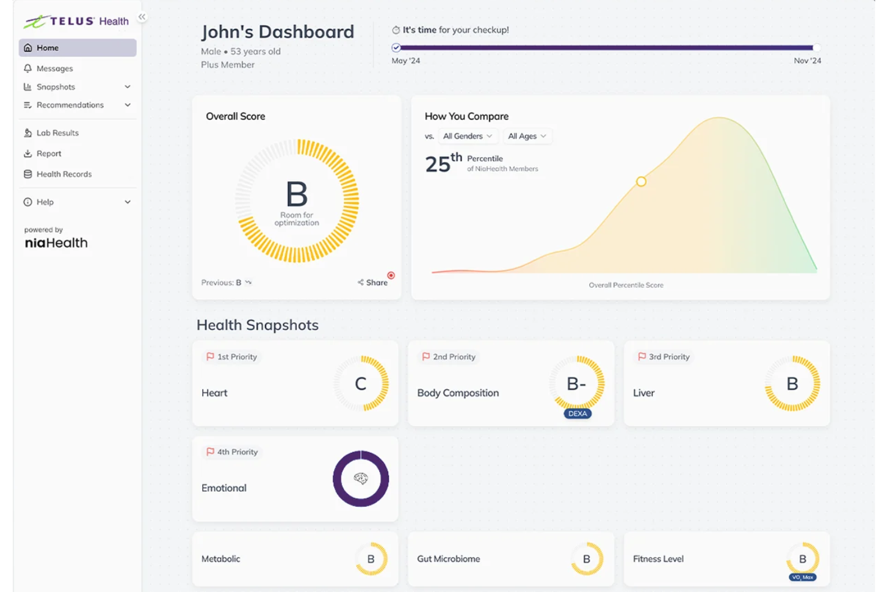Click the brain icon in Emotional ring

click(361, 479)
